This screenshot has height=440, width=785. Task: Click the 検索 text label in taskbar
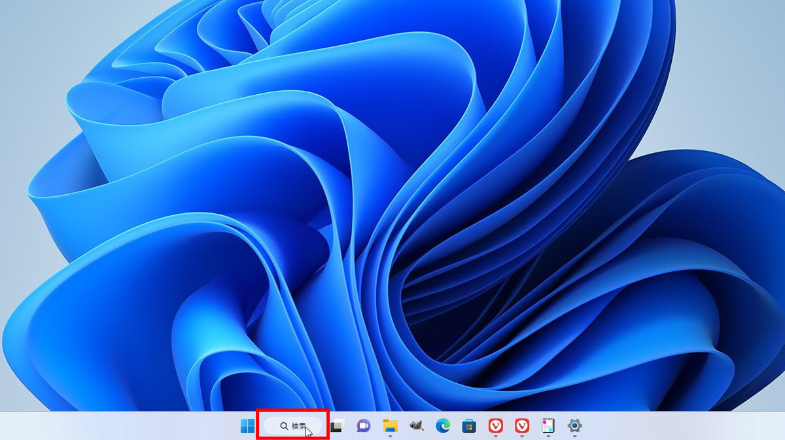pos(299,426)
